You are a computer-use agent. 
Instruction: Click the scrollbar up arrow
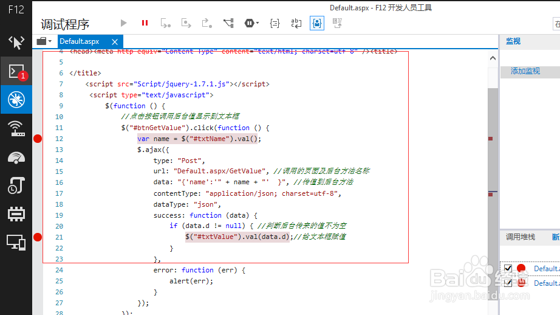pos(493,58)
